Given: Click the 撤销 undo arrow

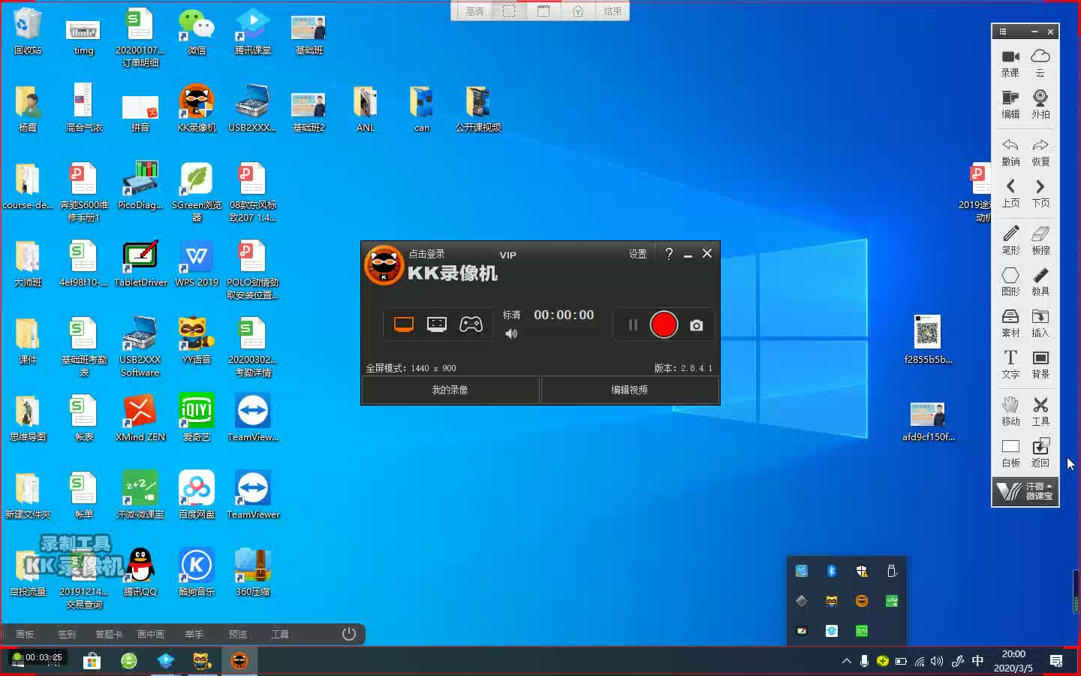Looking at the screenshot, I should pos(1010,152).
